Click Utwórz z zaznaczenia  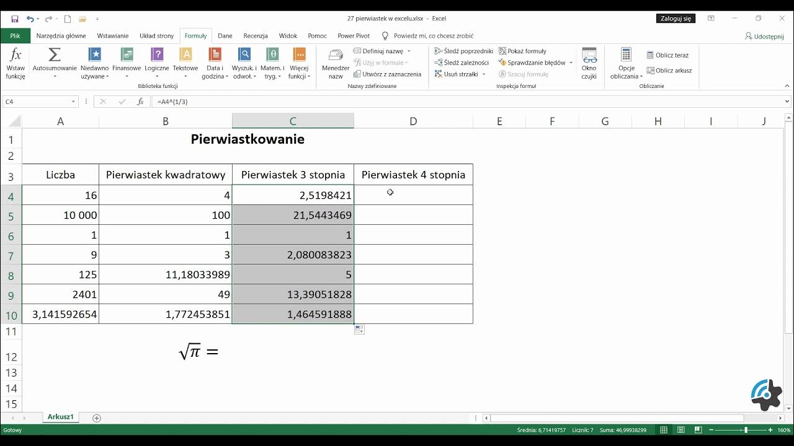click(387, 74)
